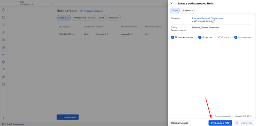256x126 pixels.
Task: Open the patients icon in sidebar
Action: pyautogui.click(x=4, y=32)
